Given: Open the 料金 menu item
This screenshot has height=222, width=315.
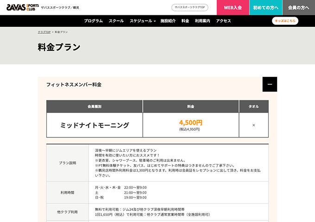Looking at the screenshot, I should click(185, 21).
